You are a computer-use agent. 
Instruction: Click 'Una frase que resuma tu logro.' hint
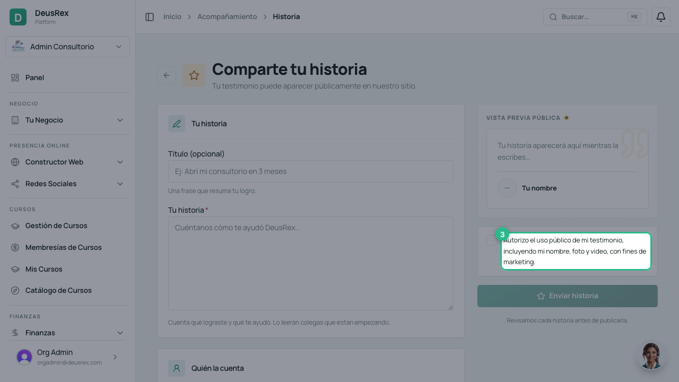[x=212, y=190]
